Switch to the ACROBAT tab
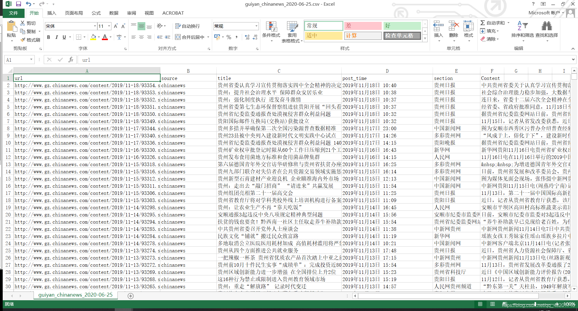The height and width of the screenshot is (311, 578). [x=173, y=13]
